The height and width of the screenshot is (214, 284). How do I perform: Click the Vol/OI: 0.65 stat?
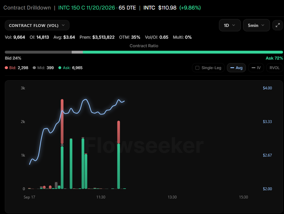(157, 37)
